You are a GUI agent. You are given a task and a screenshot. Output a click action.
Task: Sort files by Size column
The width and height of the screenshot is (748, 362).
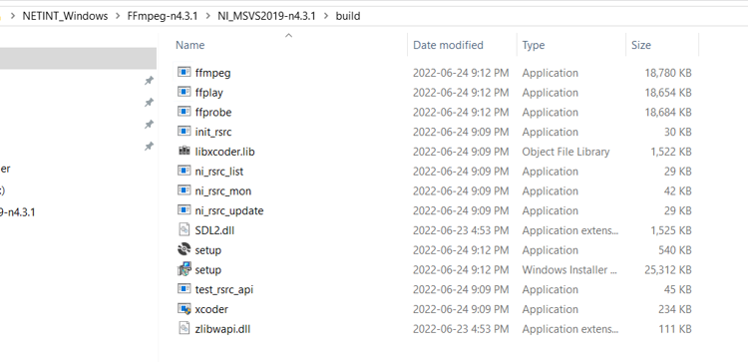click(640, 45)
